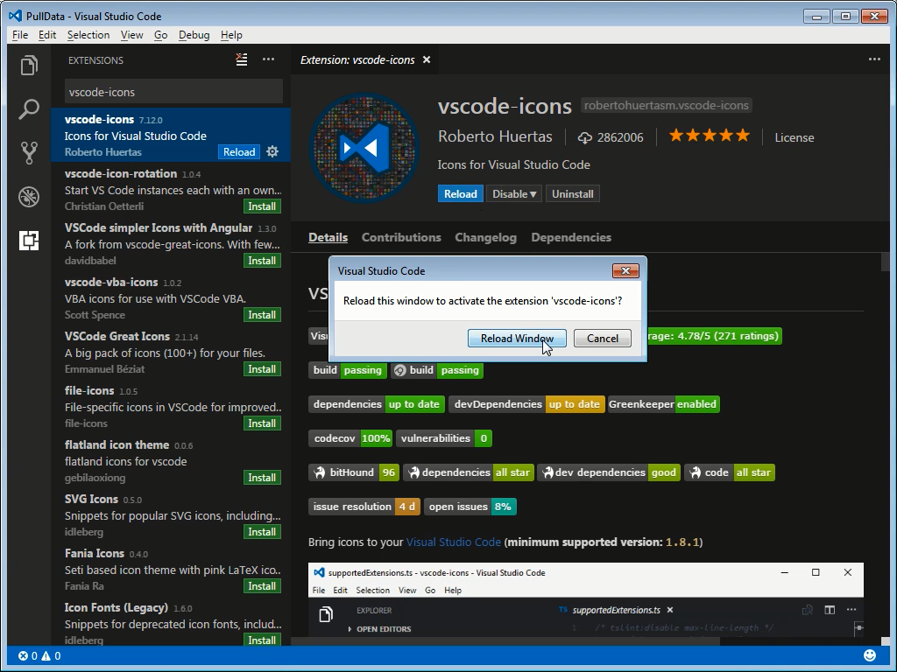The width and height of the screenshot is (897, 672).
Task: Click Reload button in extension header
Action: click(461, 193)
